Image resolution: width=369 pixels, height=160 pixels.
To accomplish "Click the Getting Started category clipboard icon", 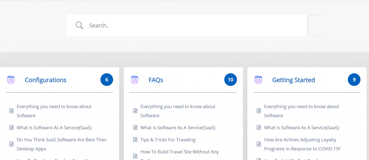I will [x=258, y=80].
